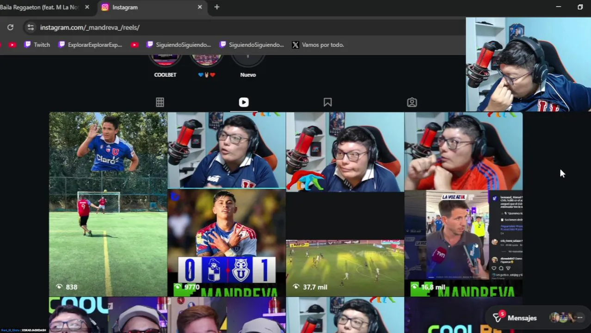
Task: Open a new browser tab with plus
Action: [216, 7]
